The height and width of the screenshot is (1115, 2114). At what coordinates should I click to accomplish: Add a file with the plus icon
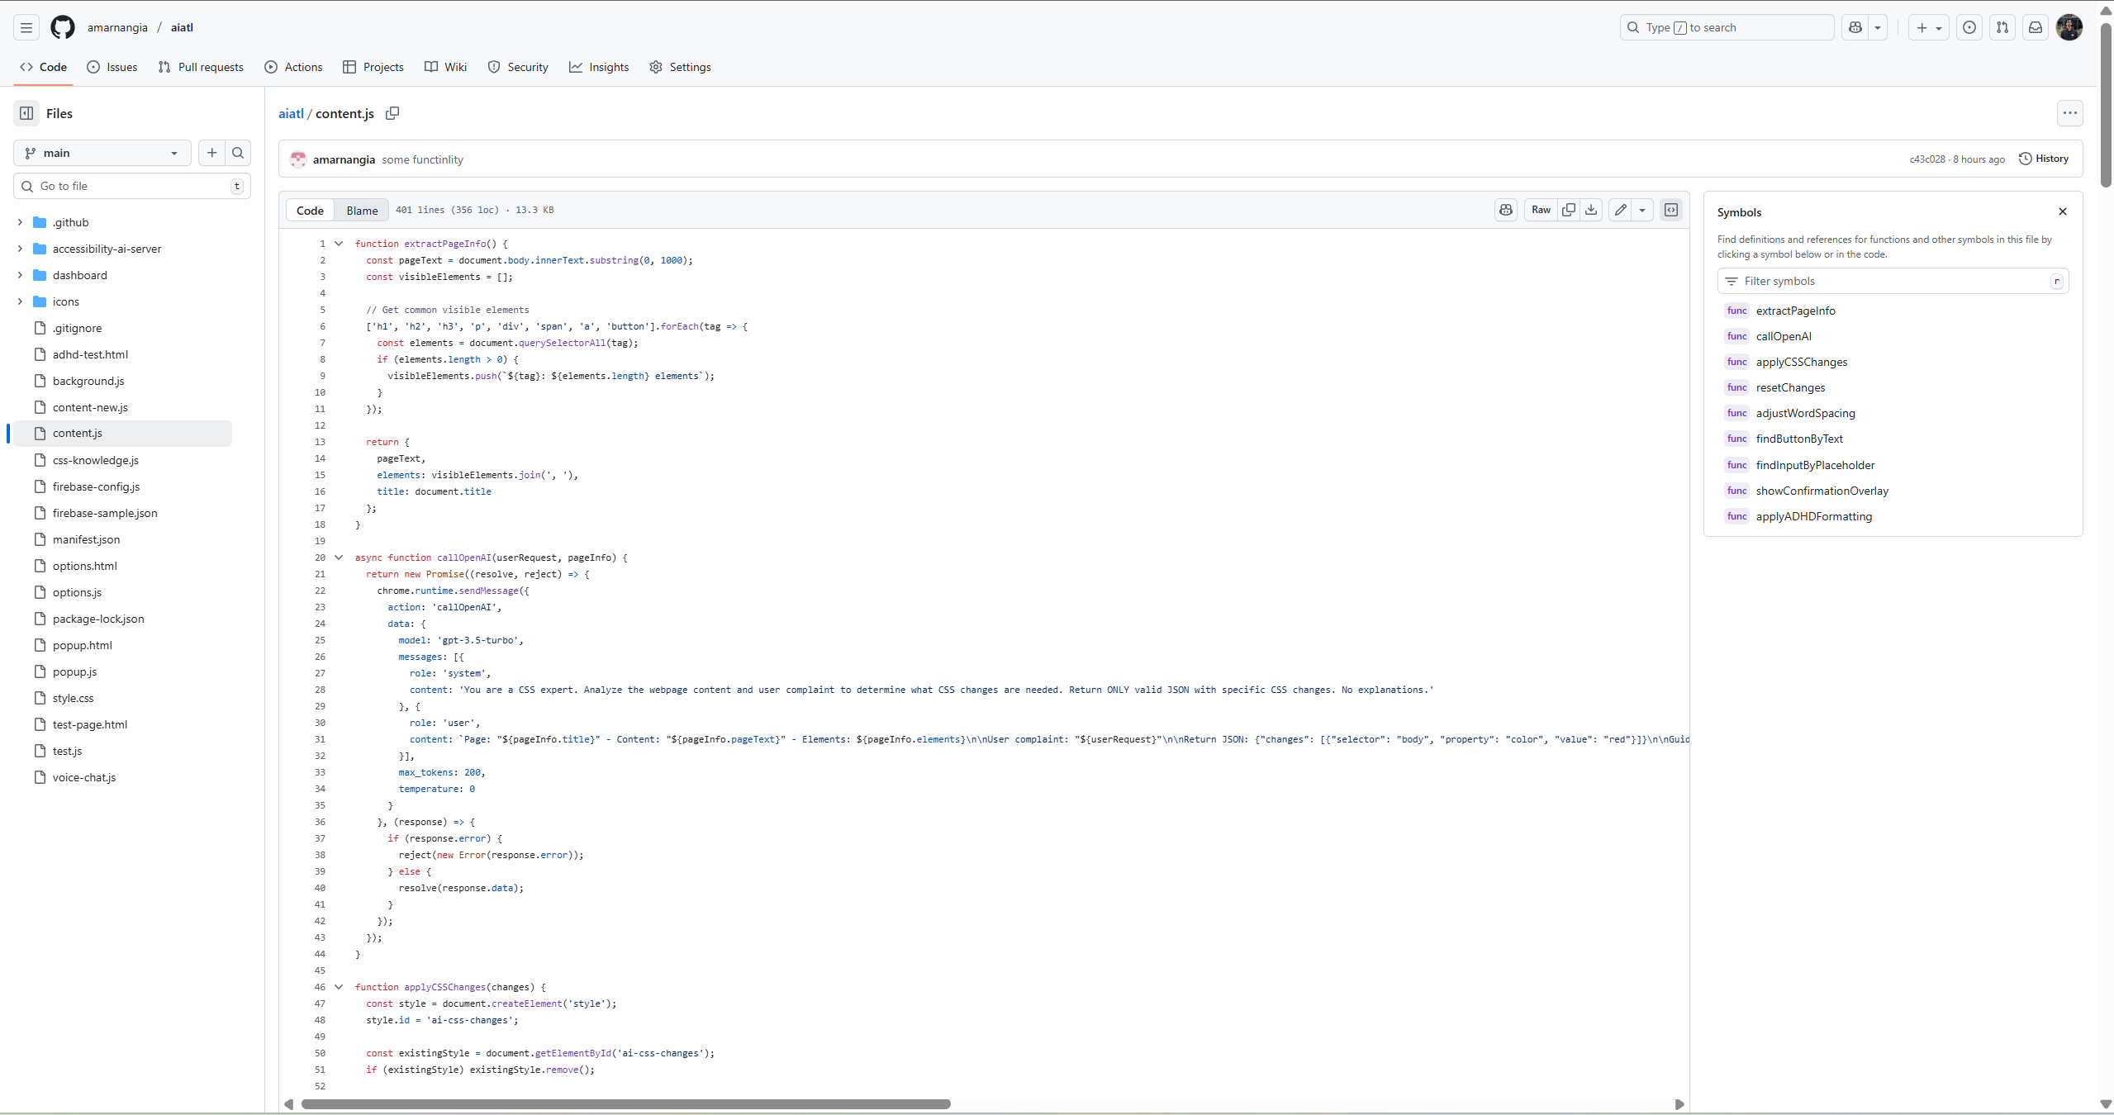coord(212,153)
